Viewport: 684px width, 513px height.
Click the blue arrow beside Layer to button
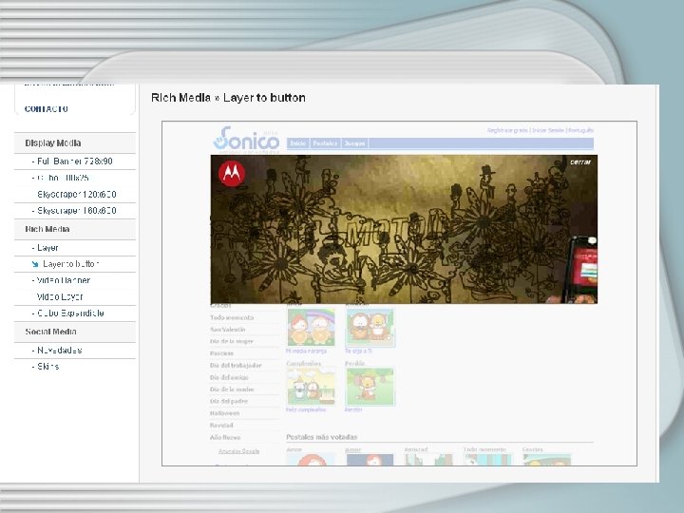coord(35,264)
